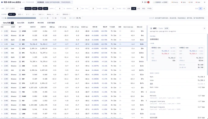
Task: Select 全部 in the status filter
Action: pos(129,9)
